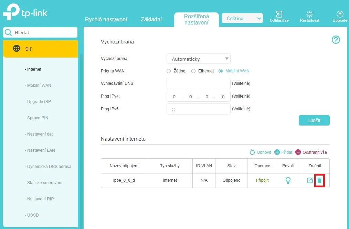Click the Obnovit refresh icon

point(252,152)
